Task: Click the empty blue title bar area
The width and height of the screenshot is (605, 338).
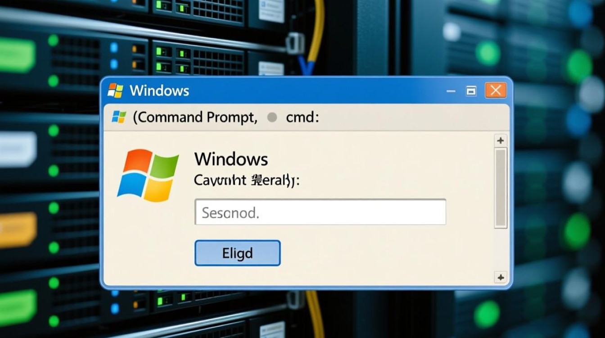Action: coord(315,91)
